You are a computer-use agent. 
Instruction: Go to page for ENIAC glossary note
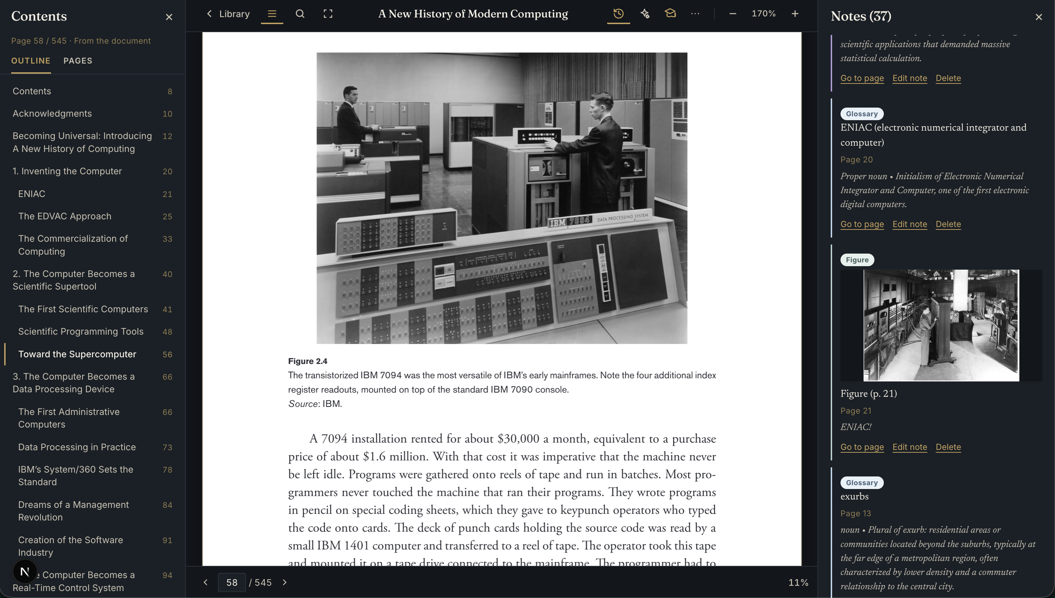(862, 224)
